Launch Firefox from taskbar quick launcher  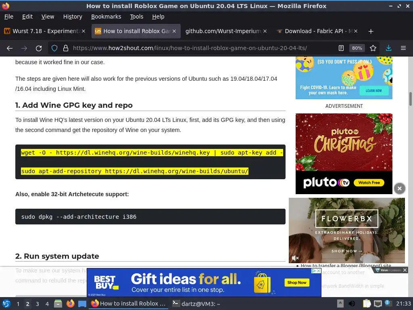pos(70,304)
